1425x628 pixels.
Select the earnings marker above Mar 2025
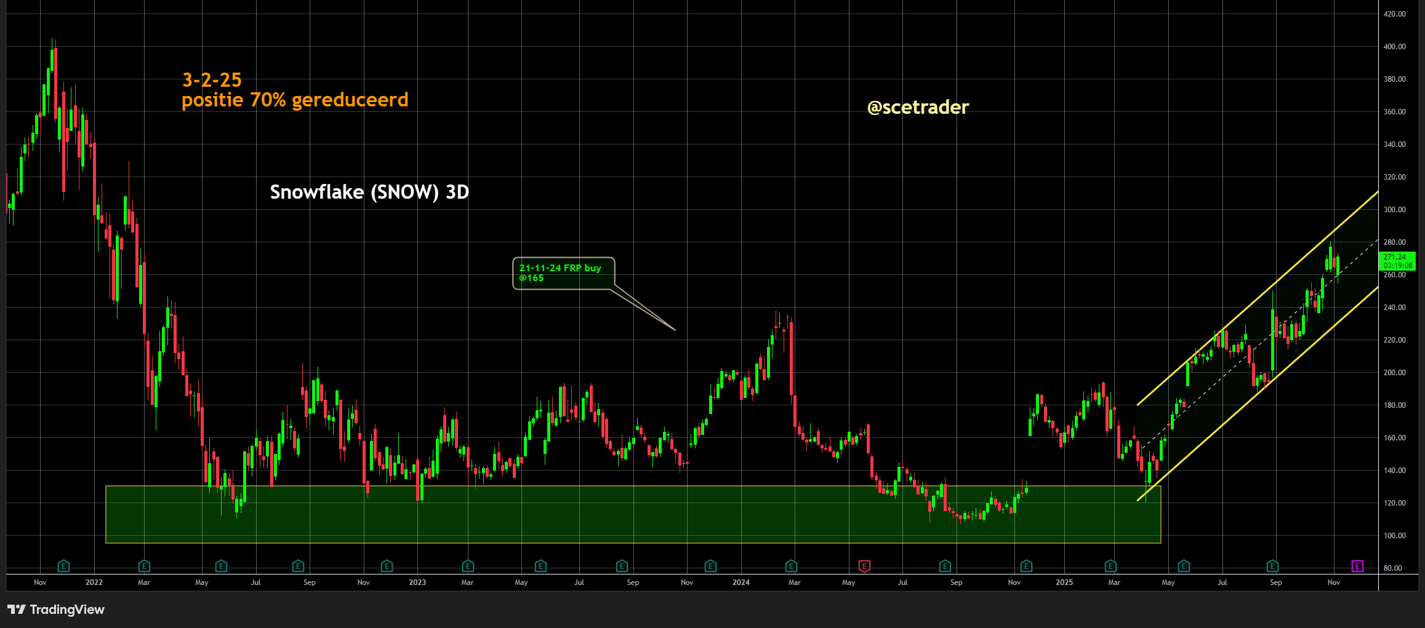pyautogui.click(x=1110, y=566)
